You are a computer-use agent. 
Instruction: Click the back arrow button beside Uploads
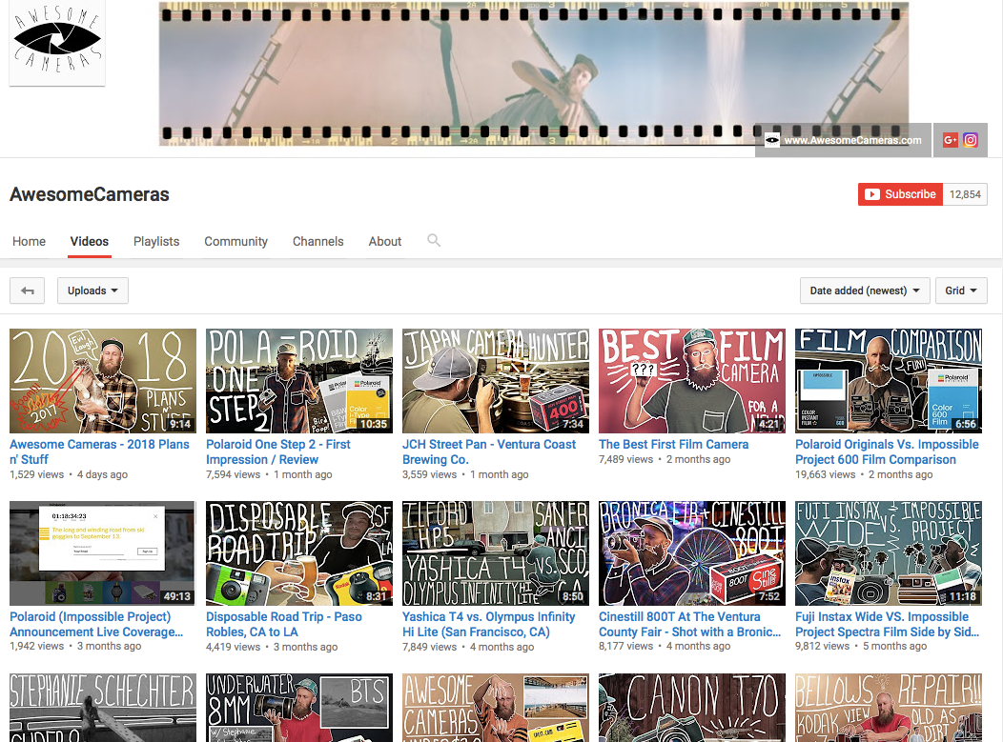tap(27, 291)
